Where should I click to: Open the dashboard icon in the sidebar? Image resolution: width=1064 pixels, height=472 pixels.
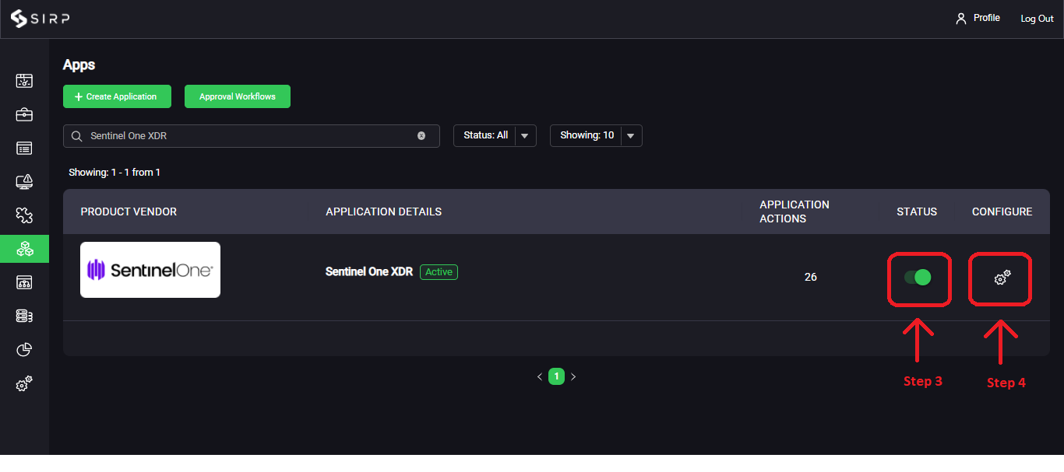[x=24, y=81]
